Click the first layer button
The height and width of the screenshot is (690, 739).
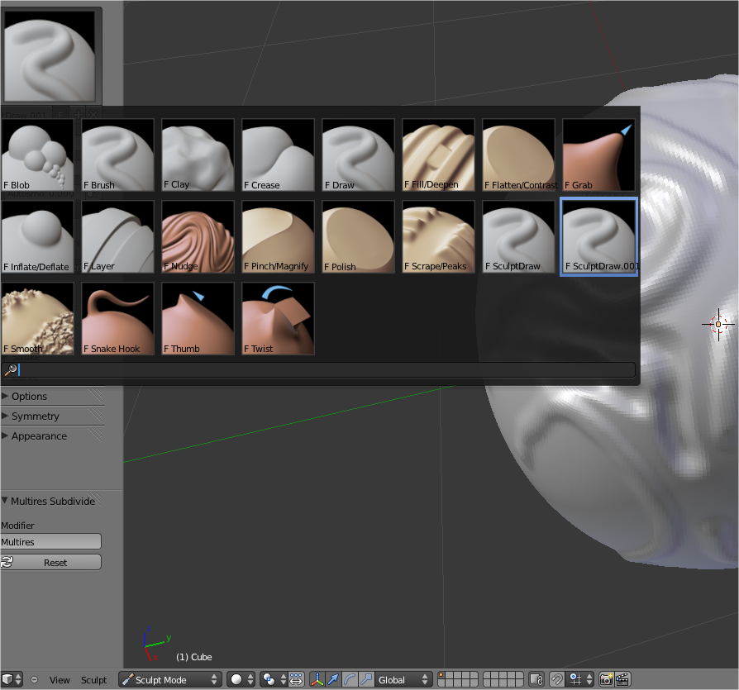(x=441, y=675)
